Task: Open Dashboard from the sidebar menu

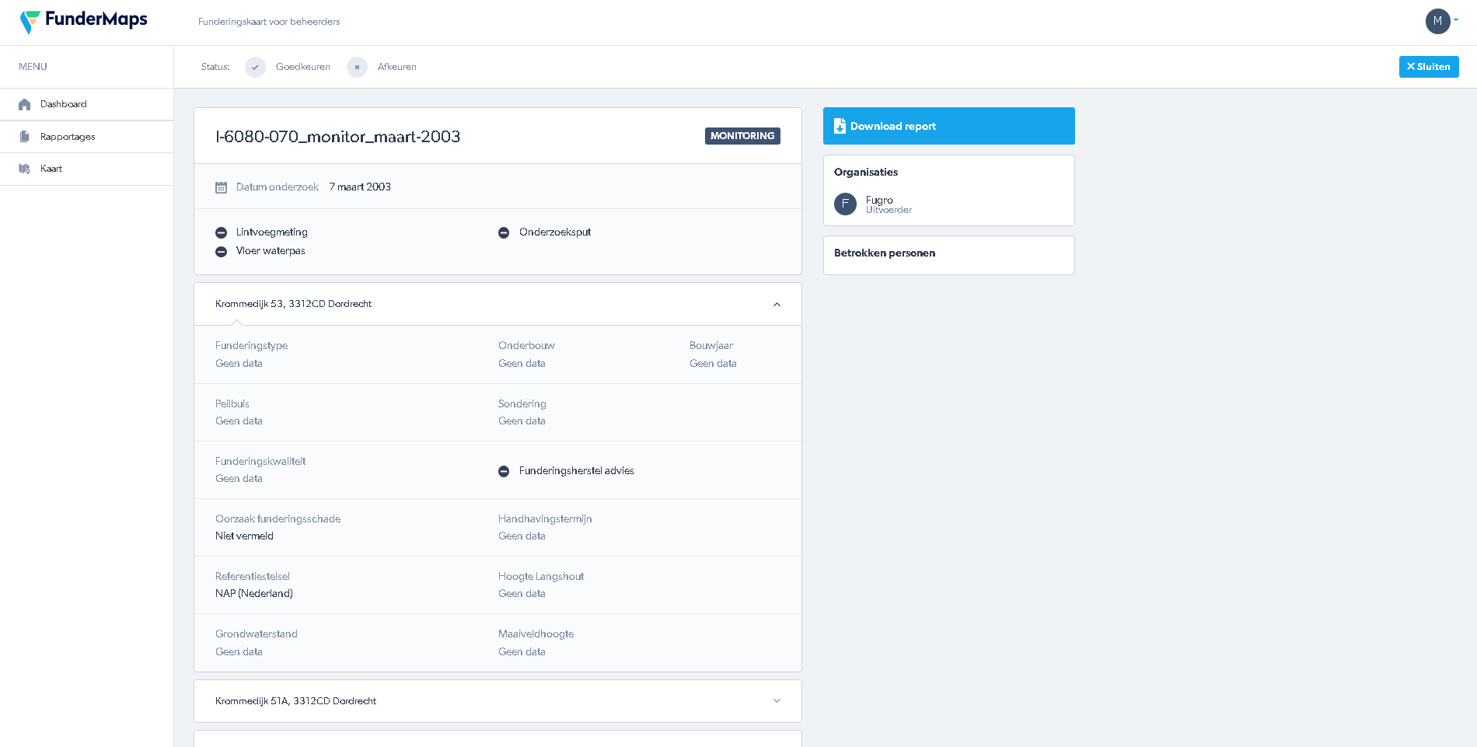Action: [86, 104]
